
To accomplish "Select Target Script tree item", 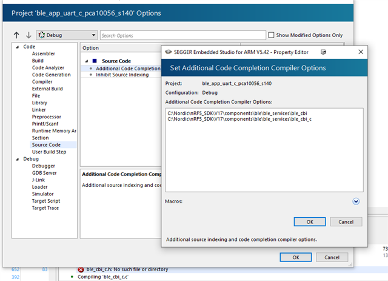I will [x=46, y=201].
